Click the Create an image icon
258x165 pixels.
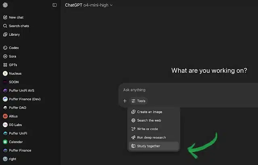[133, 112]
